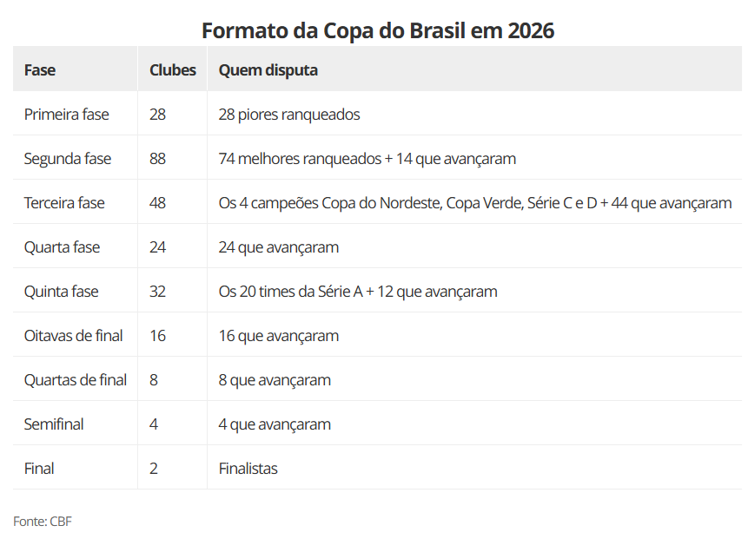Click the 'Os 4 campeões Copa do Nordeste' cell
Viewport: 748px width, 552px height.
click(x=475, y=203)
